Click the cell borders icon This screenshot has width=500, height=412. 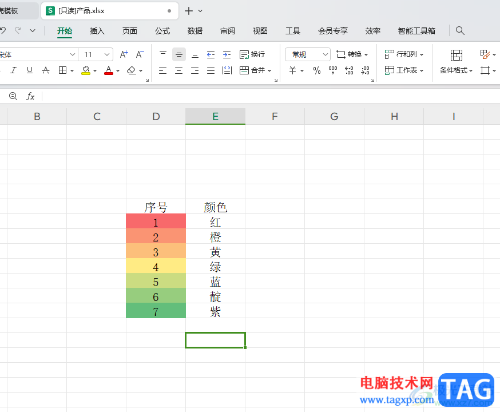pos(63,70)
